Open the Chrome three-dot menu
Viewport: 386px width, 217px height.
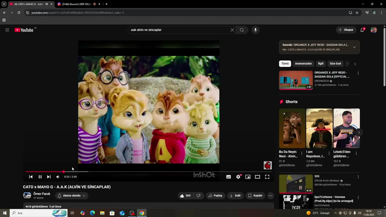382,13
